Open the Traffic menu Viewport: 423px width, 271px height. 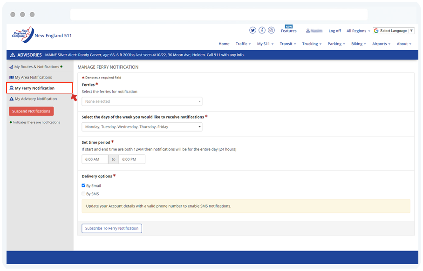pos(243,44)
